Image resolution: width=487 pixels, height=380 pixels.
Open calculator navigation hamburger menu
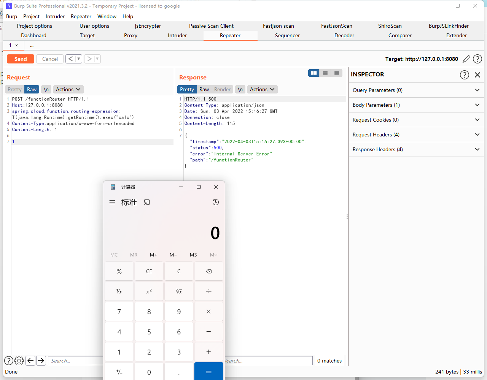click(x=112, y=202)
